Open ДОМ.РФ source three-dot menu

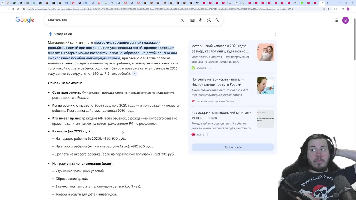point(210,68)
